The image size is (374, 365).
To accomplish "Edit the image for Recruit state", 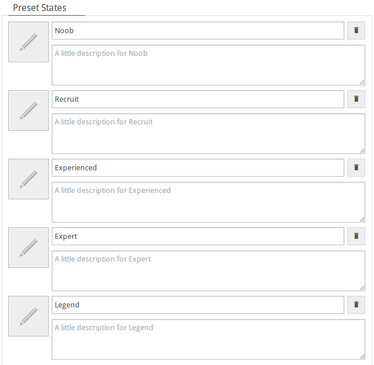I will pos(29,110).
